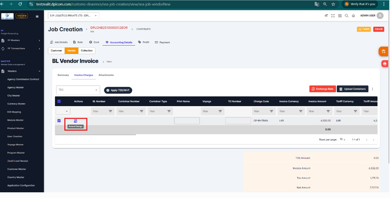
Task: Click the Exchange Rate button
Action: [322, 89]
